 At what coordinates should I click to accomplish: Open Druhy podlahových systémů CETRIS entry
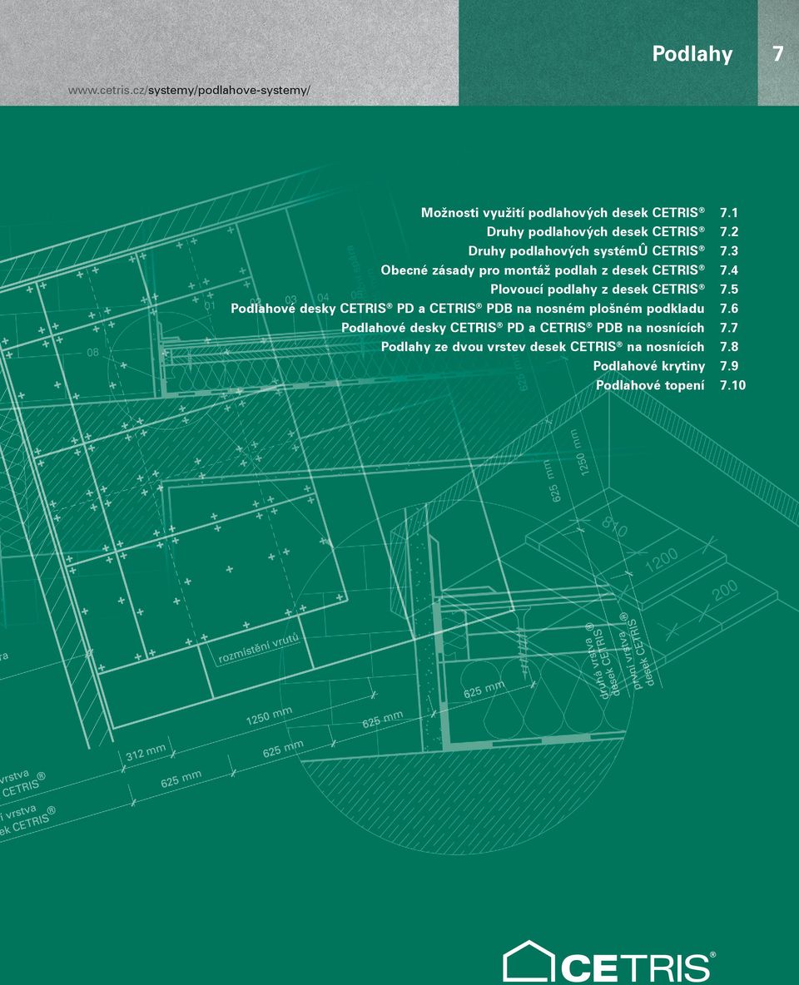point(587,251)
